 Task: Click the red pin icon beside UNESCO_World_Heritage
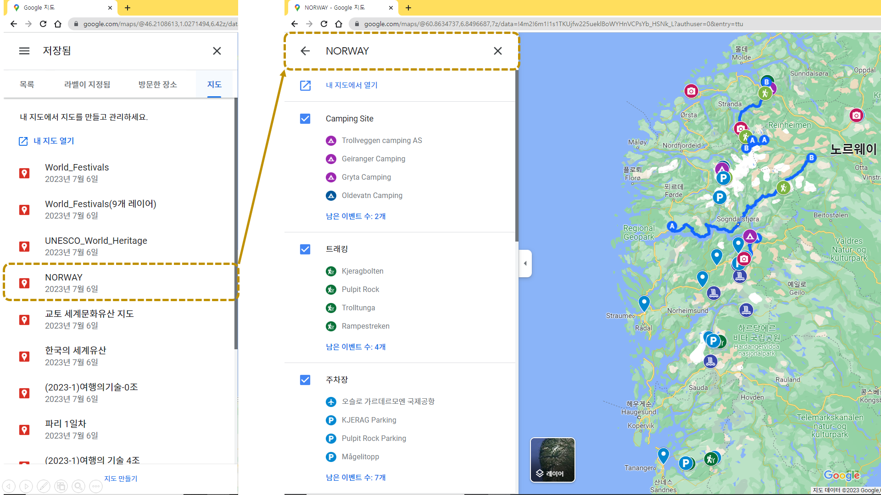24,247
